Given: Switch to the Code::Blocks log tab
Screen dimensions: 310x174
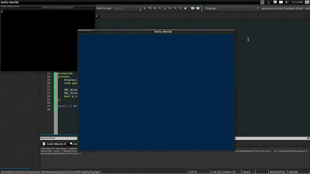Looking at the screenshot, I should click(55, 144).
